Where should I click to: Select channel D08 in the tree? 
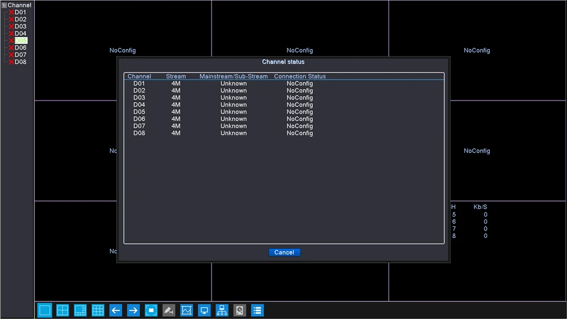pos(20,61)
